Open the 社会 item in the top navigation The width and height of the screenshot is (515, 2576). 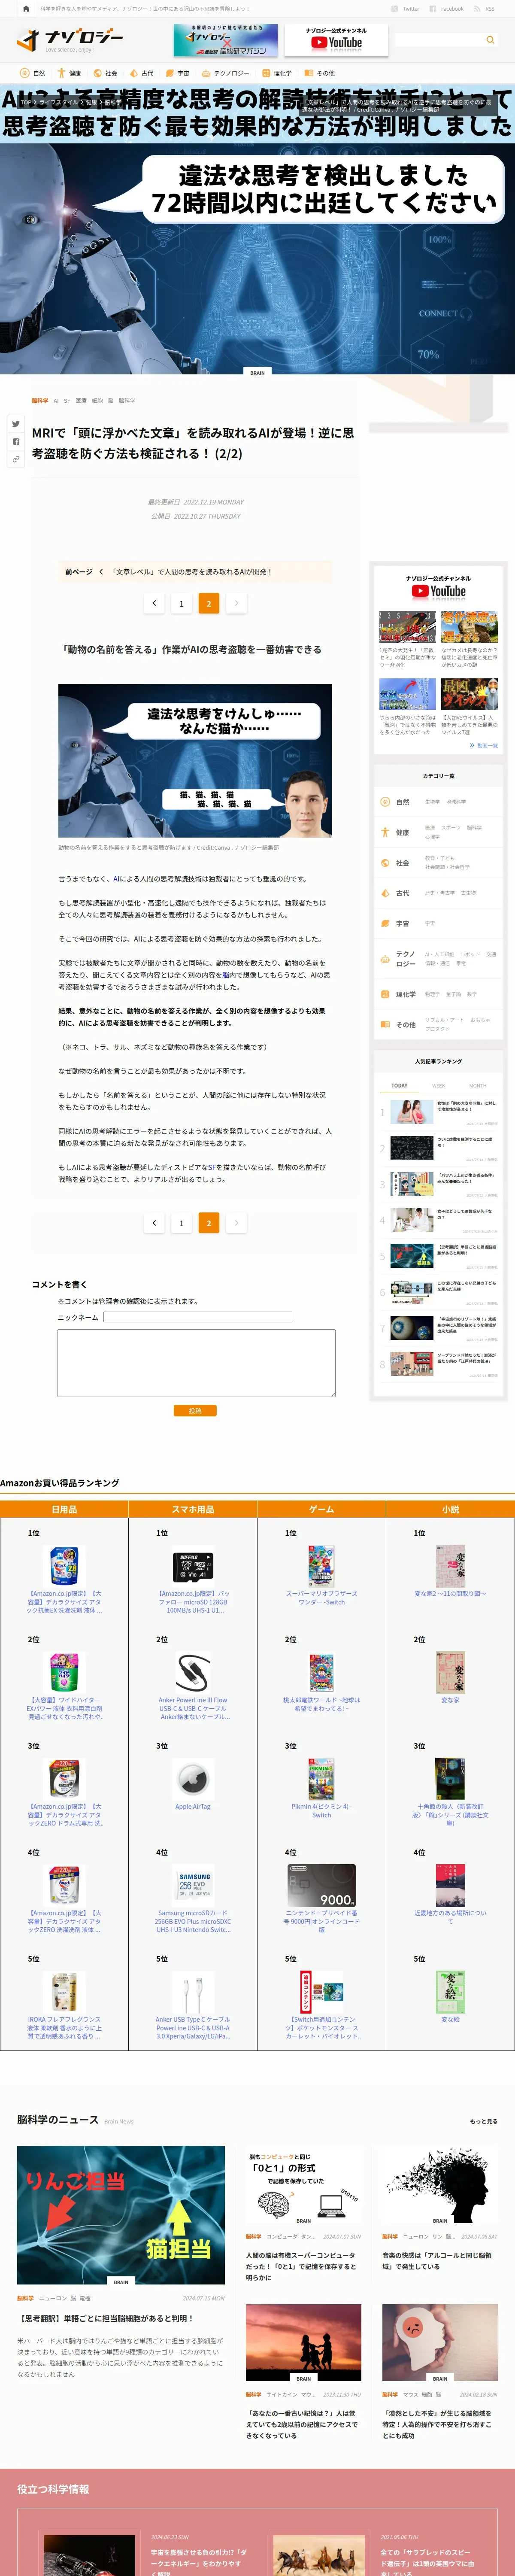coord(105,73)
